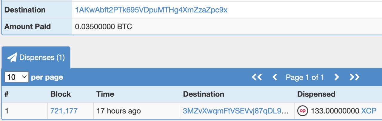Click the 17 hours ago time cell
Viewport: 382px width, 121px height.
point(118,111)
